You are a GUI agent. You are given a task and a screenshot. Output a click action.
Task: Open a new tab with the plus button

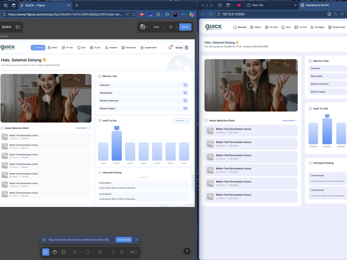click(x=77, y=5)
